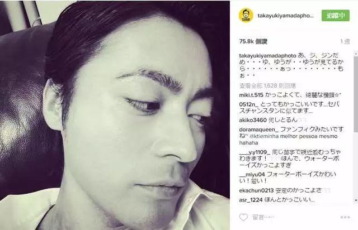The image size is (358, 230).
Task: Open commenter 0512n_ profile
Action: pyautogui.click(x=248, y=104)
